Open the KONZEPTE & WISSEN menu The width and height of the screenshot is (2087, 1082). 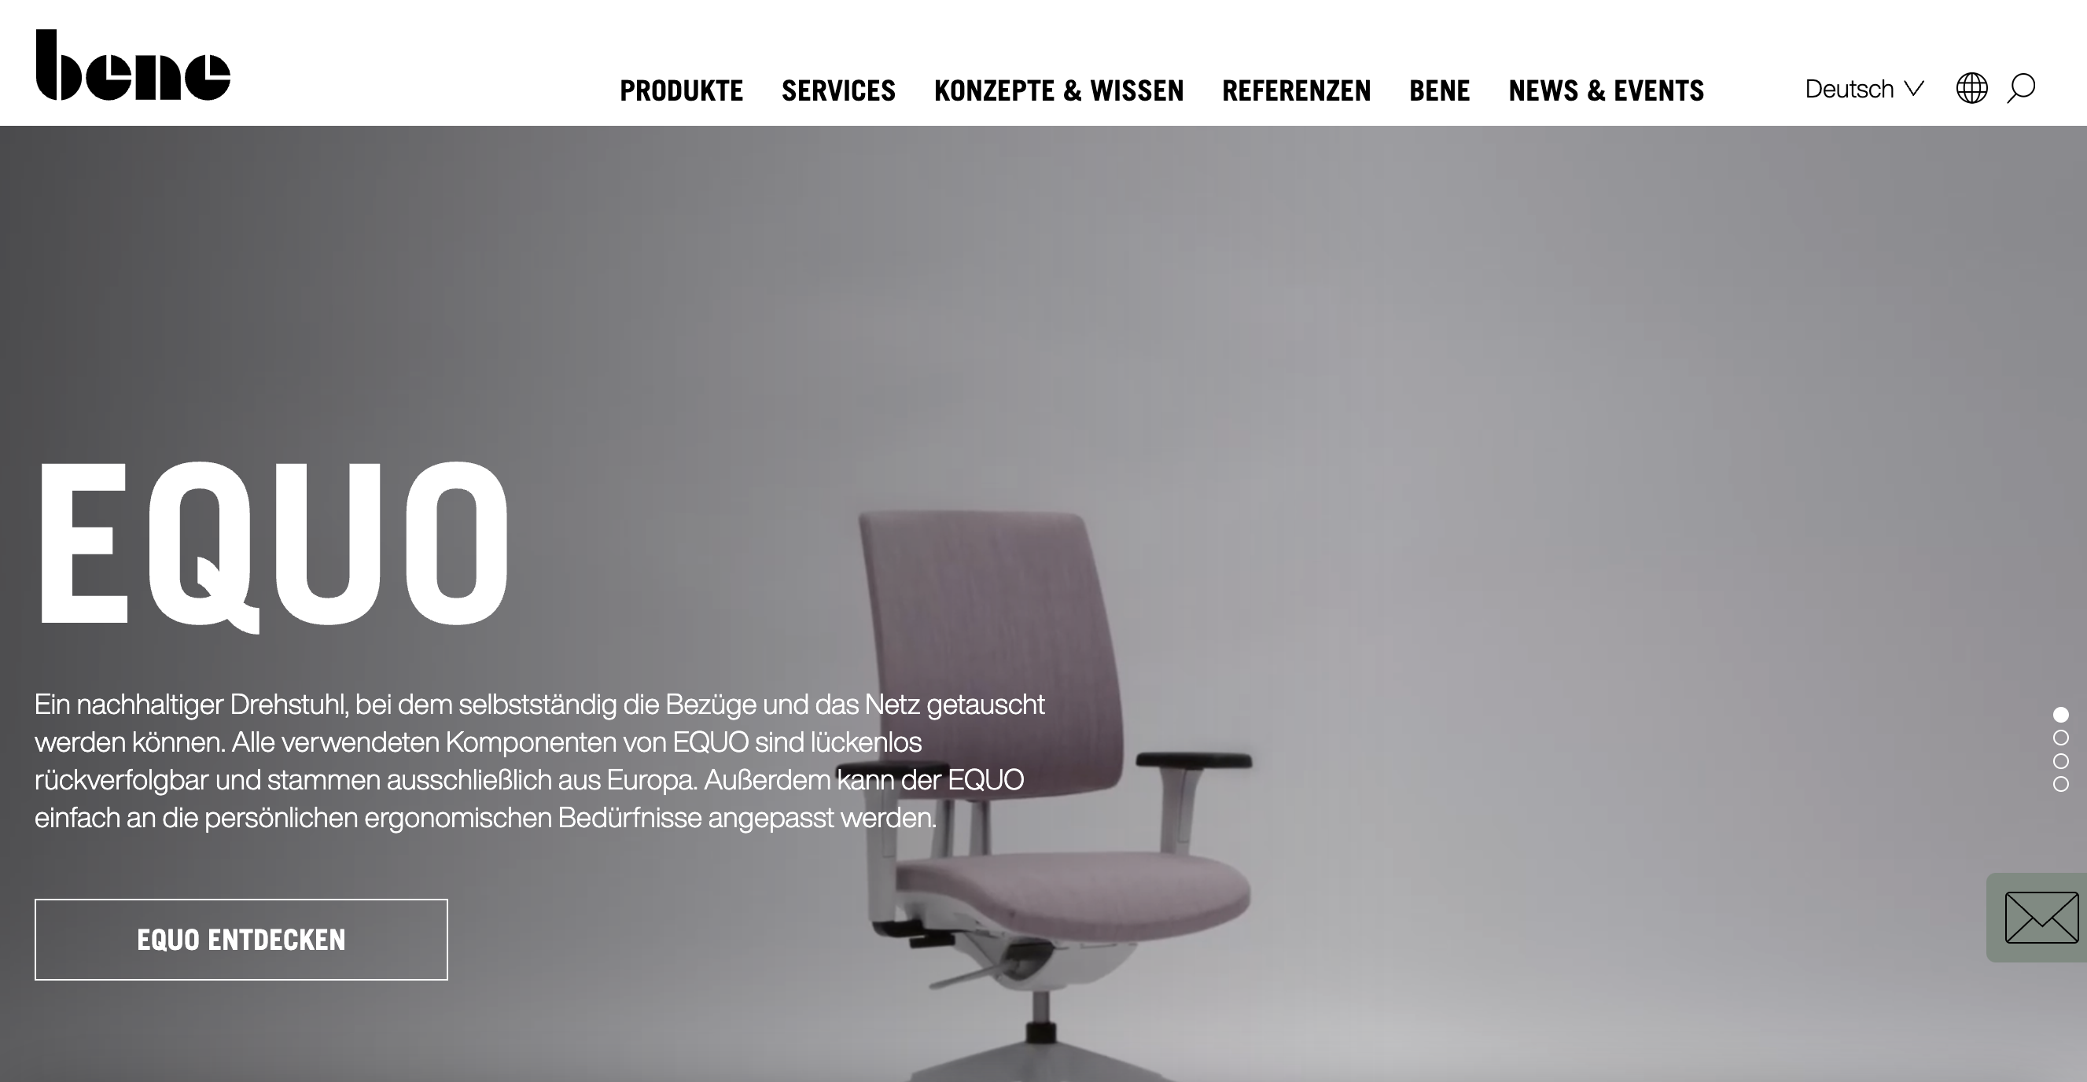(x=1059, y=90)
